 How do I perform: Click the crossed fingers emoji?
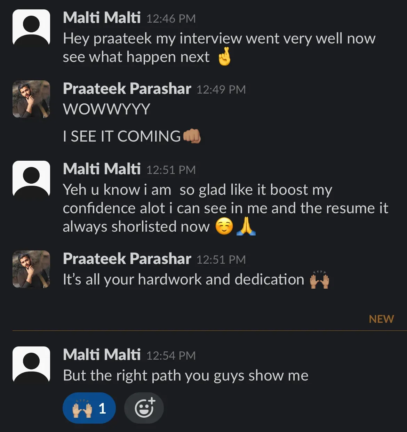[x=224, y=57]
